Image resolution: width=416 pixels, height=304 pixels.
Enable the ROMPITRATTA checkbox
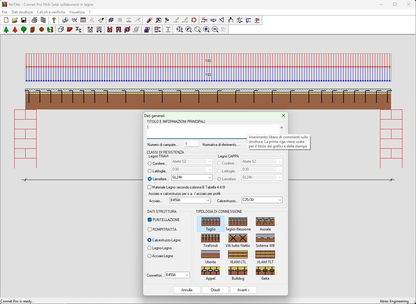150,230
